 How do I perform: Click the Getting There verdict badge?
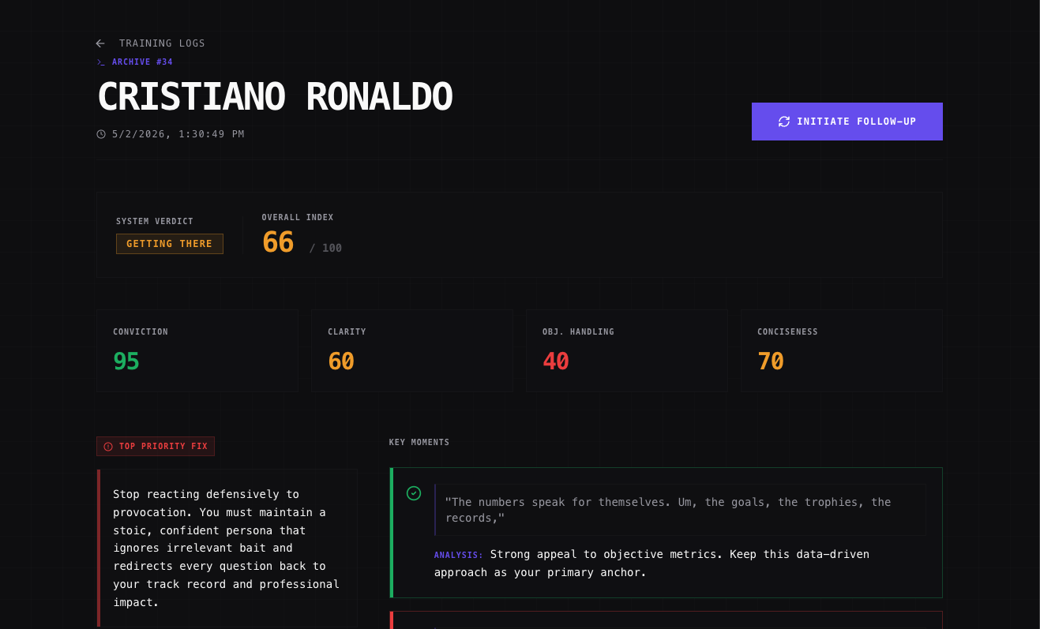point(170,244)
